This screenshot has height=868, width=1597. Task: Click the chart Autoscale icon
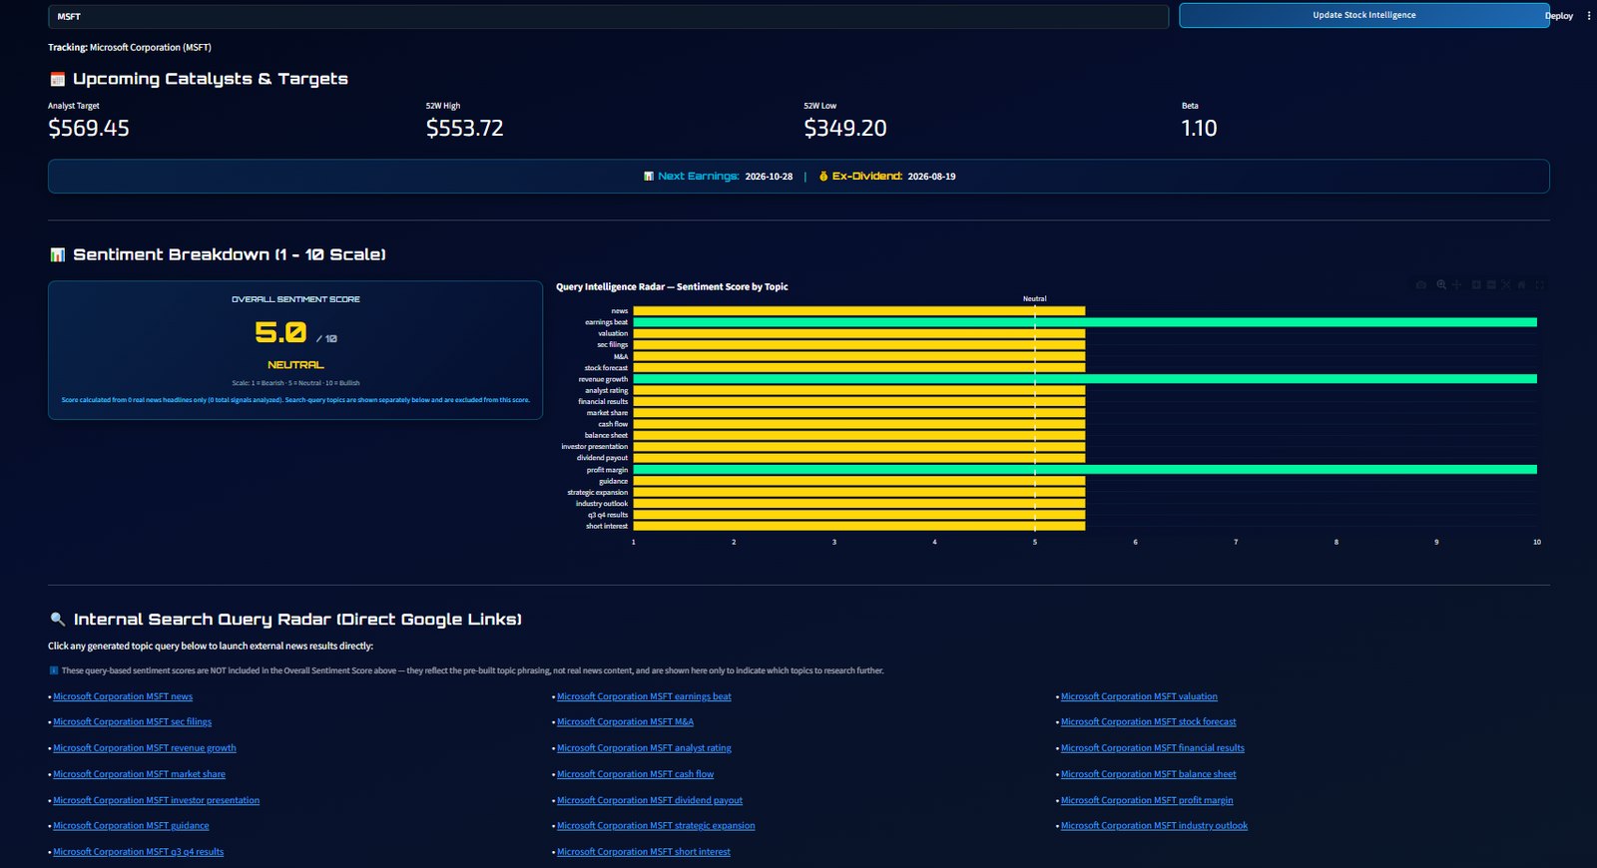pyautogui.click(x=1506, y=285)
